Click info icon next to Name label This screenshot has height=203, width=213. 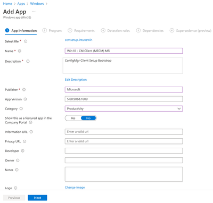click(x=20, y=51)
